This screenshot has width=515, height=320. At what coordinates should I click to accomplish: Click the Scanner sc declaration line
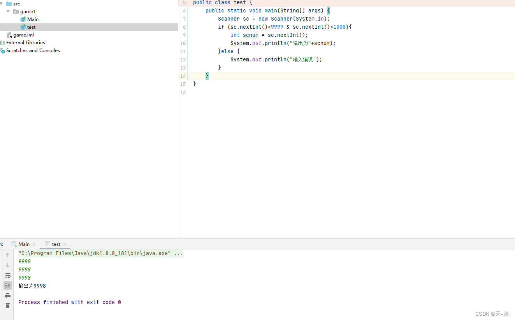(x=274, y=19)
